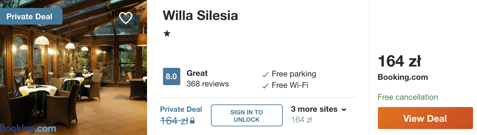View the 368 reviews
The image size is (477, 135).
click(208, 84)
